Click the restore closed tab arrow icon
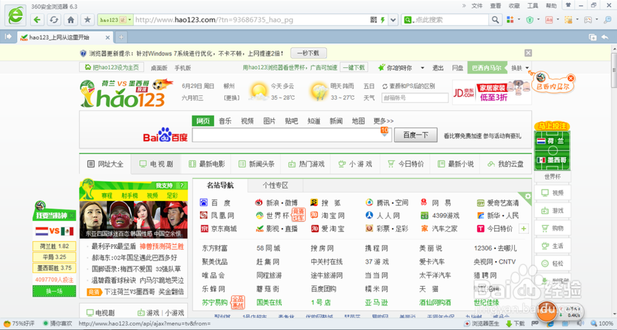Viewport: 617px width, 330px height. pyautogui.click(x=605, y=37)
